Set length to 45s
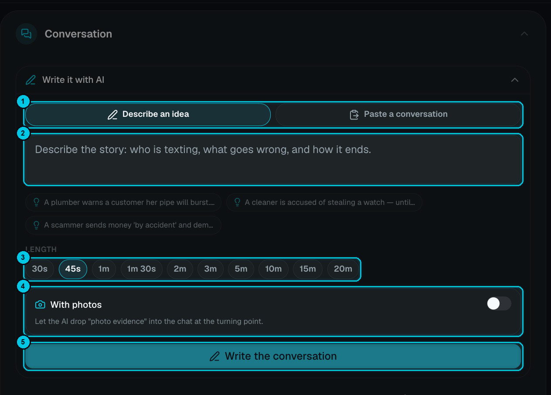This screenshot has height=395, width=551. coord(73,269)
